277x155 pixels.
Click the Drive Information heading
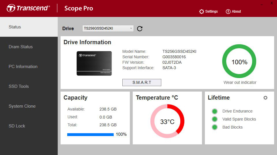[x=87, y=42]
